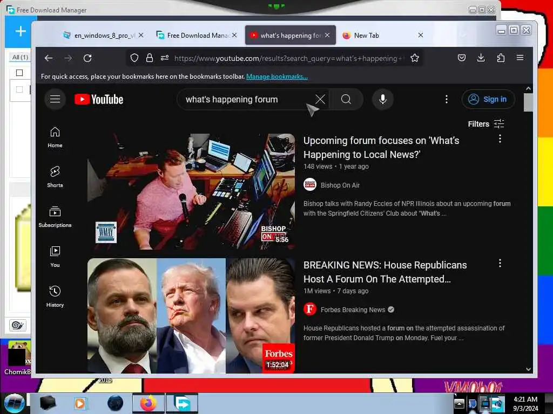The image size is (553, 414).
Task: Click the plus add-download button in Free Download Manager
Action: pyautogui.click(x=21, y=31)
